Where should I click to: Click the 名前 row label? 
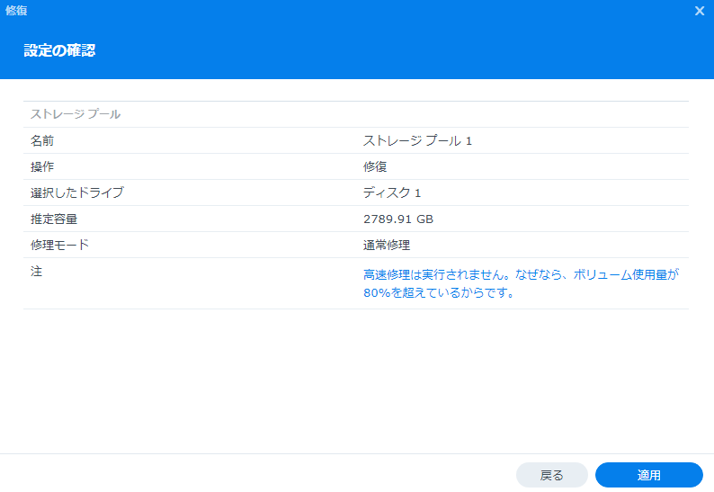(x=42, y=141)
